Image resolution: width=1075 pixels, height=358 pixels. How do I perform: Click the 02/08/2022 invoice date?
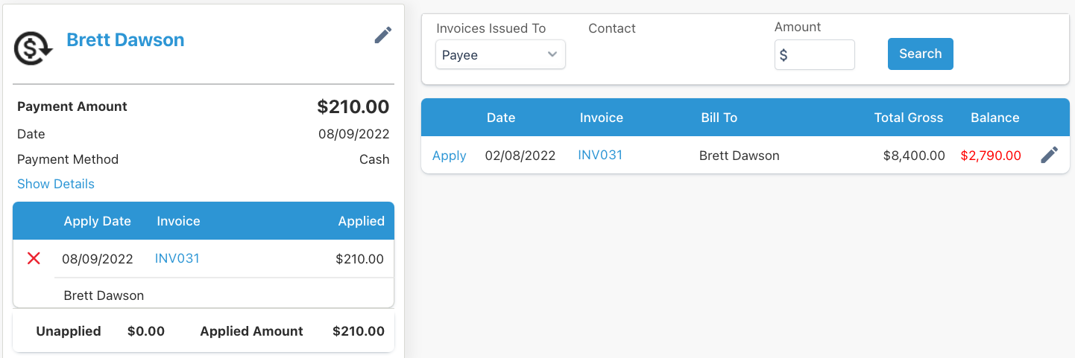click(520, 156)
